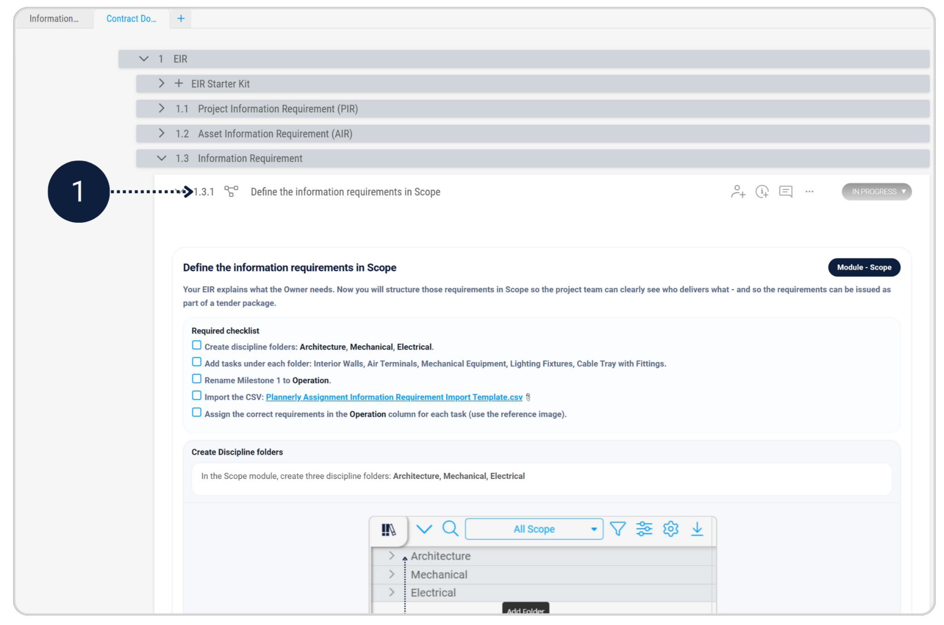Click the magnifier search icon in Scope toolbar
The width and height of the screenshot is (944, 625).
[450, 529]
